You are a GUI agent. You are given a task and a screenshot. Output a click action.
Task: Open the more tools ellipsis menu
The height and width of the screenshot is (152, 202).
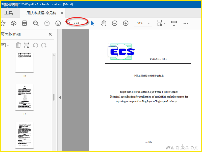(x=186, y=23)
